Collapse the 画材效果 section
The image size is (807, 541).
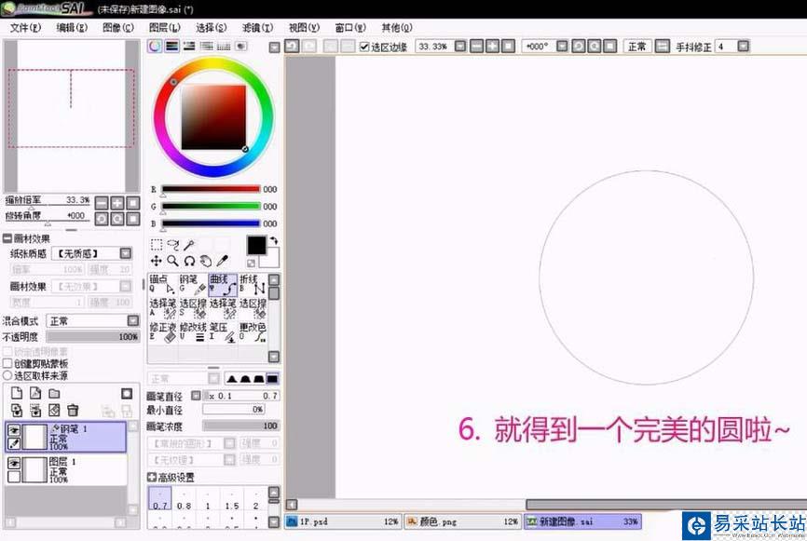[7, 238]
